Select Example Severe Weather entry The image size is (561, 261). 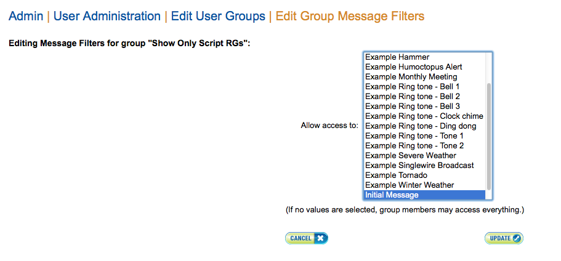(425, 156)
